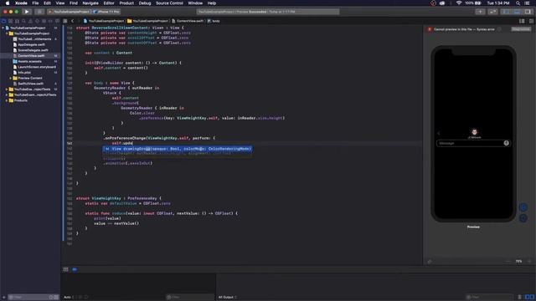The height and width of the screenshot is (301, 536).
Task: Expand the Products folder
Action: (x=7, y=100)
